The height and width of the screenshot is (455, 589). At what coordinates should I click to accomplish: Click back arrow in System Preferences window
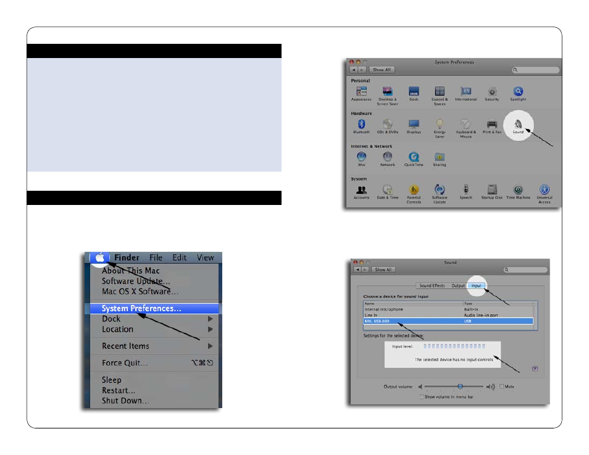tap(354, 70)
